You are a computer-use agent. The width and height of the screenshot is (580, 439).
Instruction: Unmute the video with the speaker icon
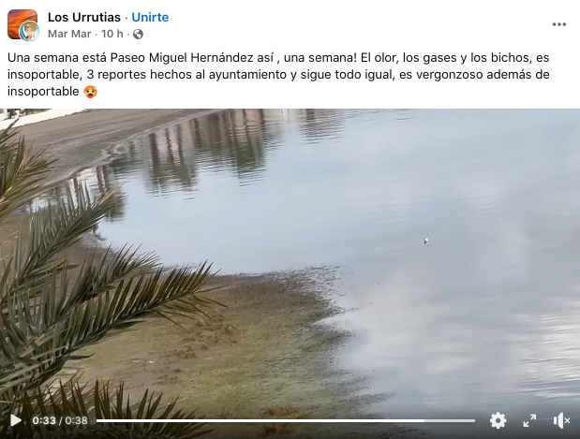click(561, 420)
